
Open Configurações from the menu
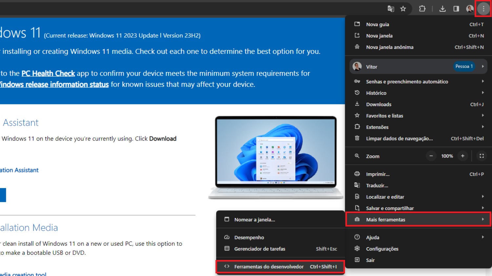tap(419, 249)
